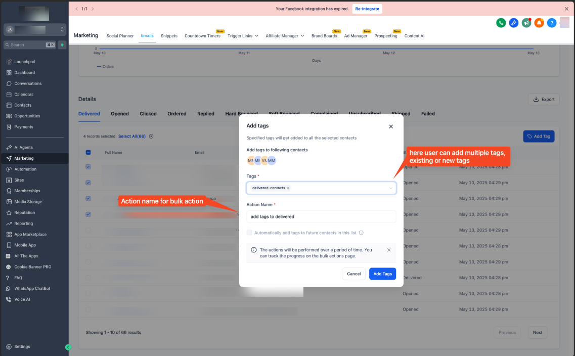Click the green megaphone announcements icon
The image size is (575, 356).
(526, 23)
